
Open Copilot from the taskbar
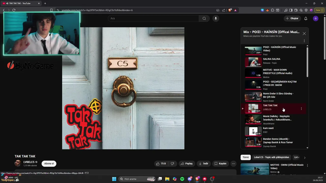[x=175, y=179]
